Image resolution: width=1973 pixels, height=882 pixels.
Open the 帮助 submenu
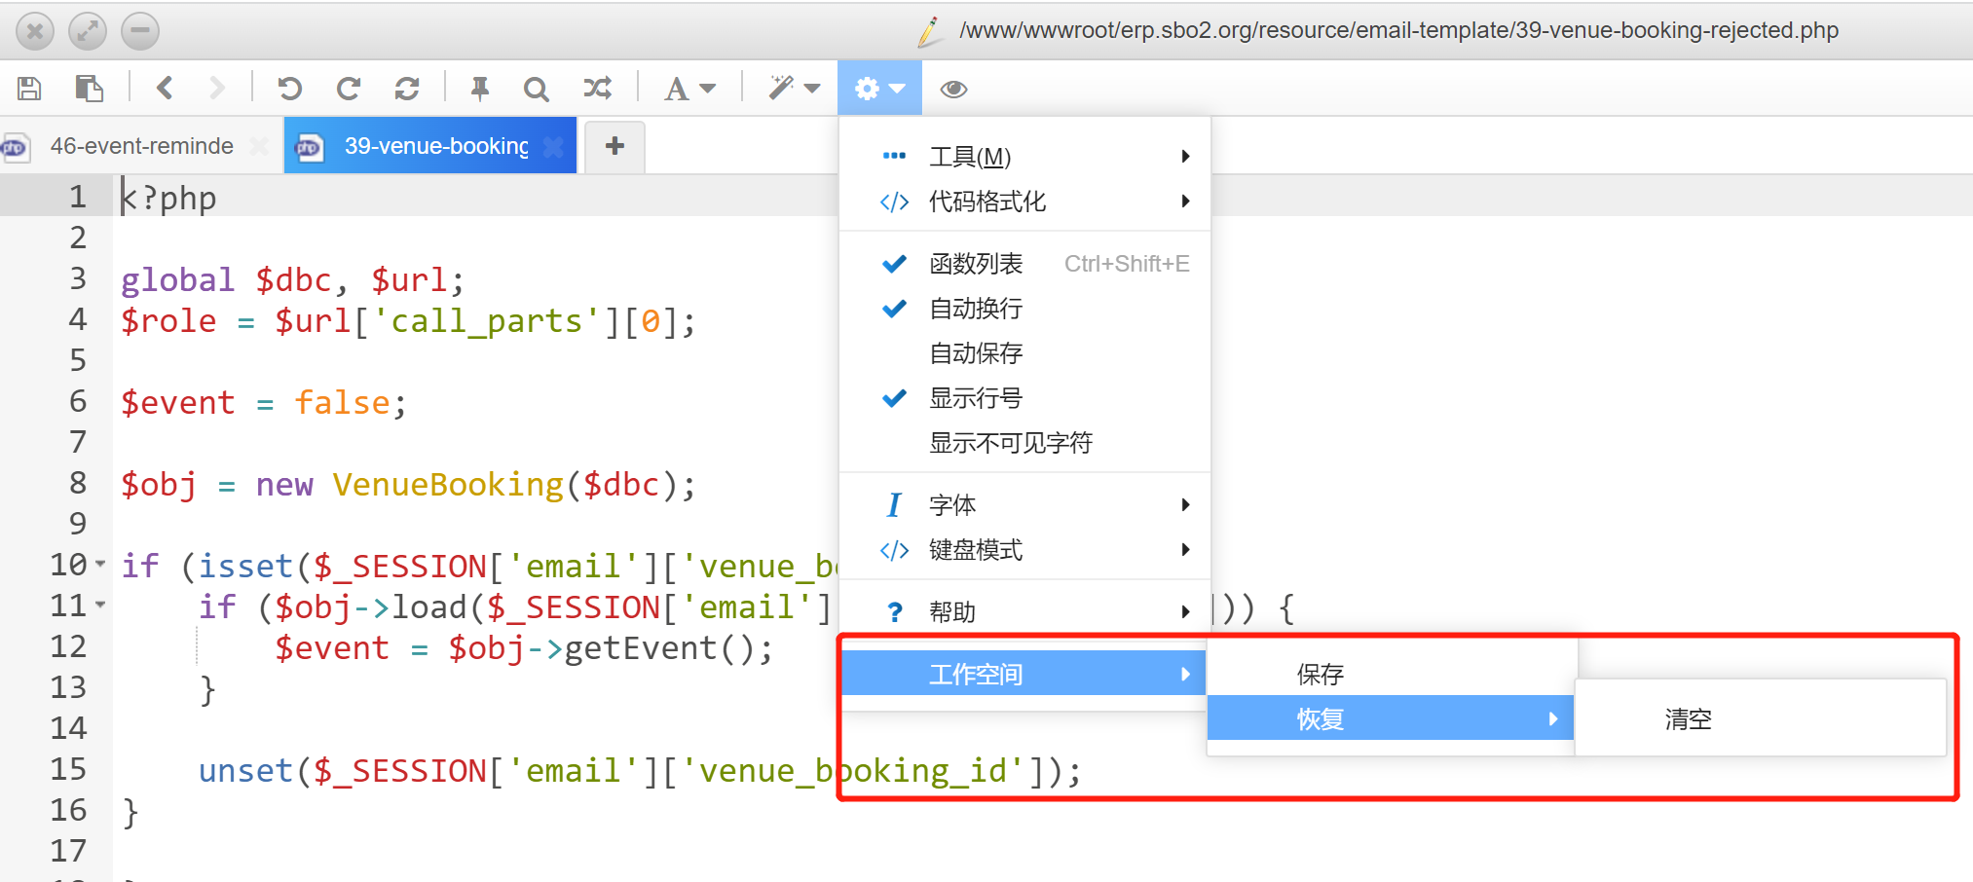click(x=1024, y=612)
